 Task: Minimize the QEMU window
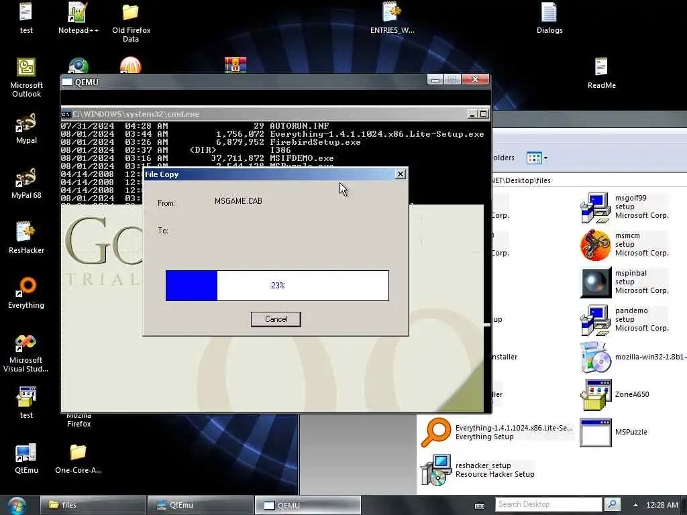point(435,79)
